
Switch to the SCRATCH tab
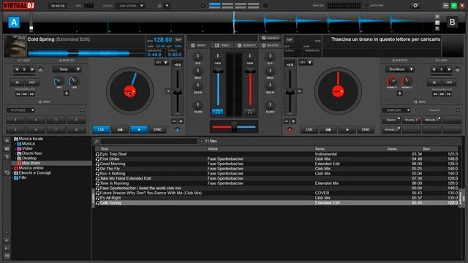(x=246, y=45)
